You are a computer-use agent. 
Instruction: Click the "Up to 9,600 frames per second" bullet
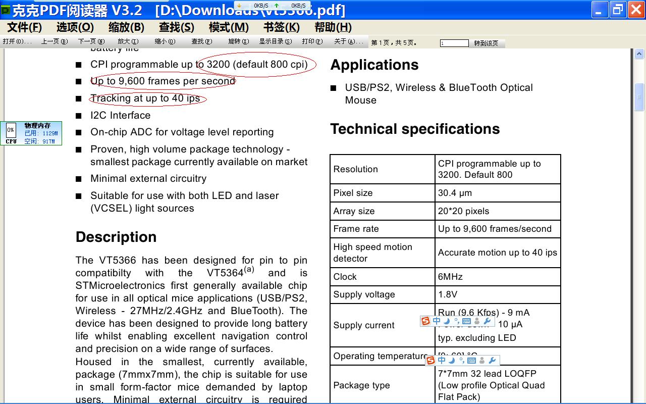coord(163,81)
